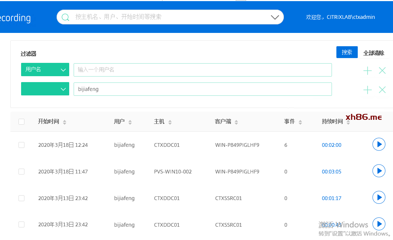This screenshot has height=240, width=393.
Task: Click 全部清除 to clear all filters
Action: pyautogui.click(x=373, y=53)
